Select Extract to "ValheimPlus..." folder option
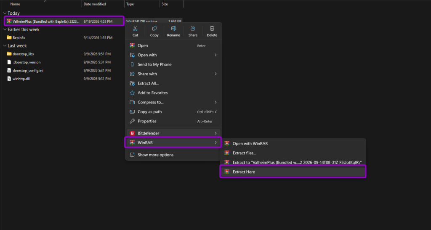This screenshot has height=230, width=431. point(293,162)
